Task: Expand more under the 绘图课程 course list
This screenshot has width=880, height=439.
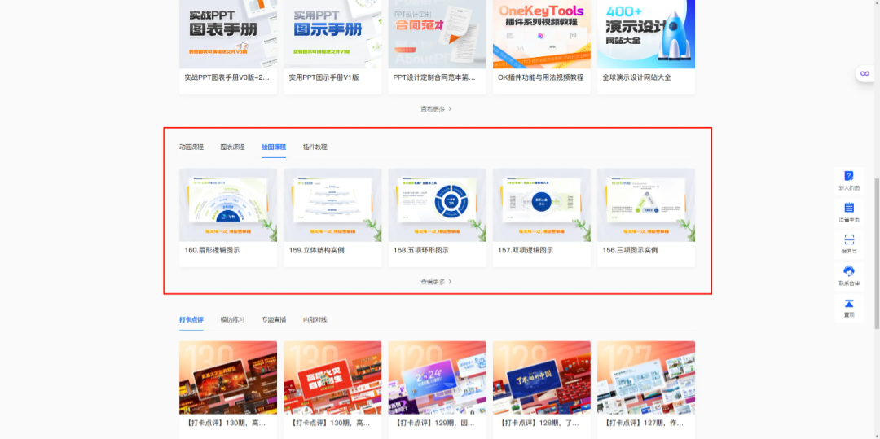Action: [437, 282]
